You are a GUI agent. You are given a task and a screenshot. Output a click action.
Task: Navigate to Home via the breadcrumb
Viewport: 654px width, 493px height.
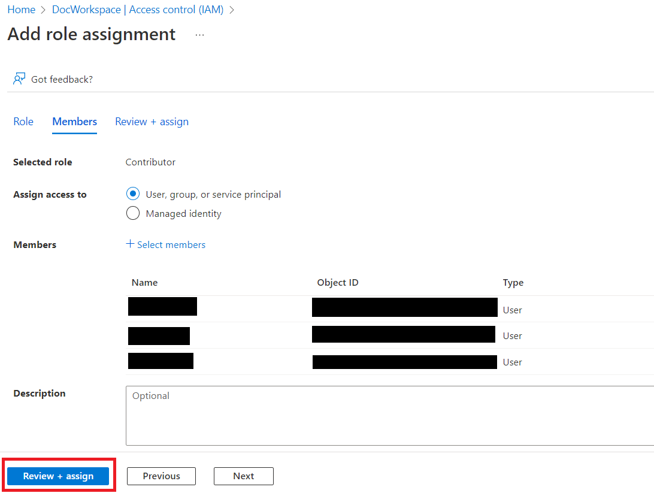tap(21, 10)
